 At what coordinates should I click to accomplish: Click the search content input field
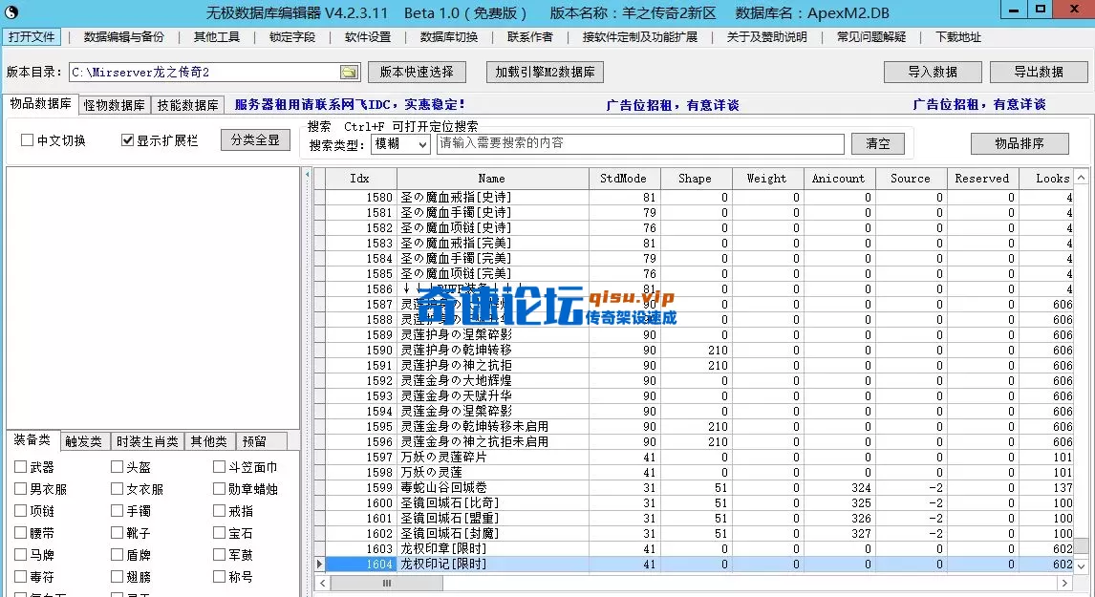pos(640,143)
